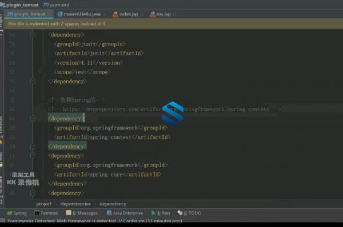Open the maven\Hello.java editor tab

(x=79, y=14)
